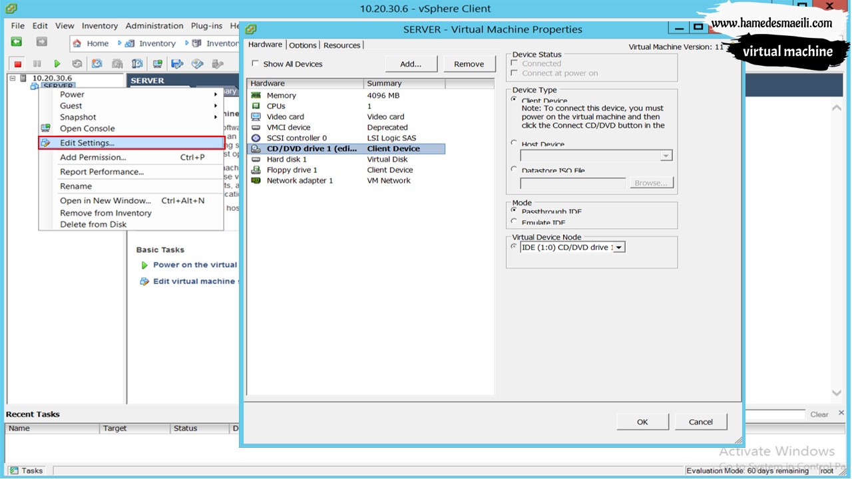Image resolution: width=852 pixels, height=479 pixels.
Task: Click the Summary column header
Action: [x=404, y=84]
